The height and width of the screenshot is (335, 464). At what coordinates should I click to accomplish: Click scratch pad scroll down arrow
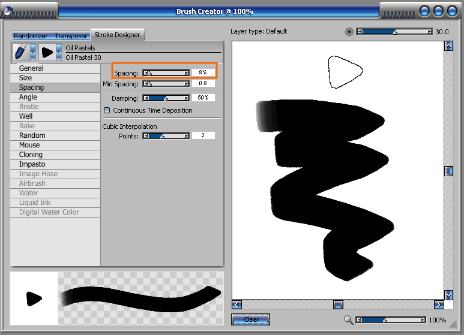(448, 295)
